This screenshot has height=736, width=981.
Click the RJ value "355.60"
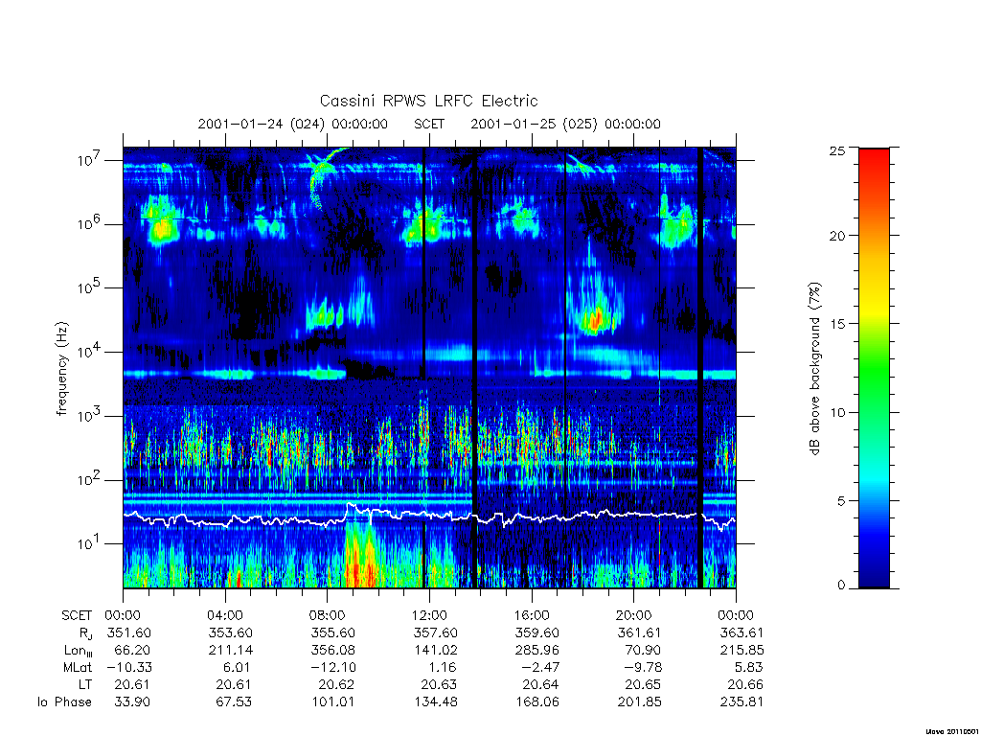pos(332,632)
